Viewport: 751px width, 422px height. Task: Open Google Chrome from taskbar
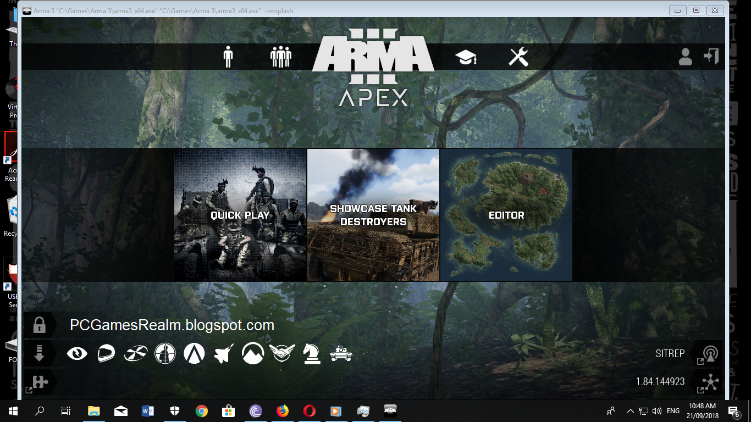coord(202,410)
